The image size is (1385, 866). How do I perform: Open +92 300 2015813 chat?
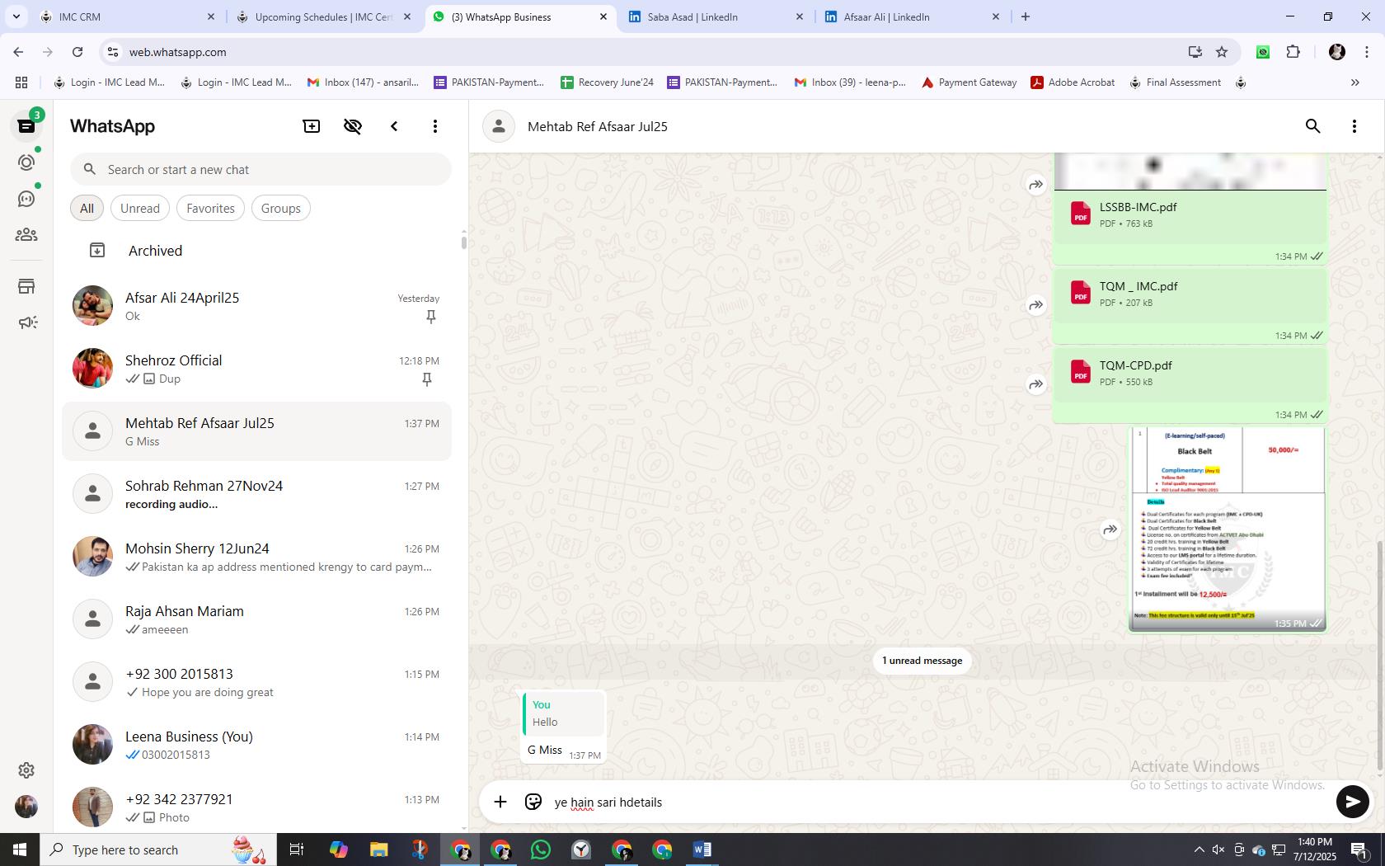pos(257,682)
